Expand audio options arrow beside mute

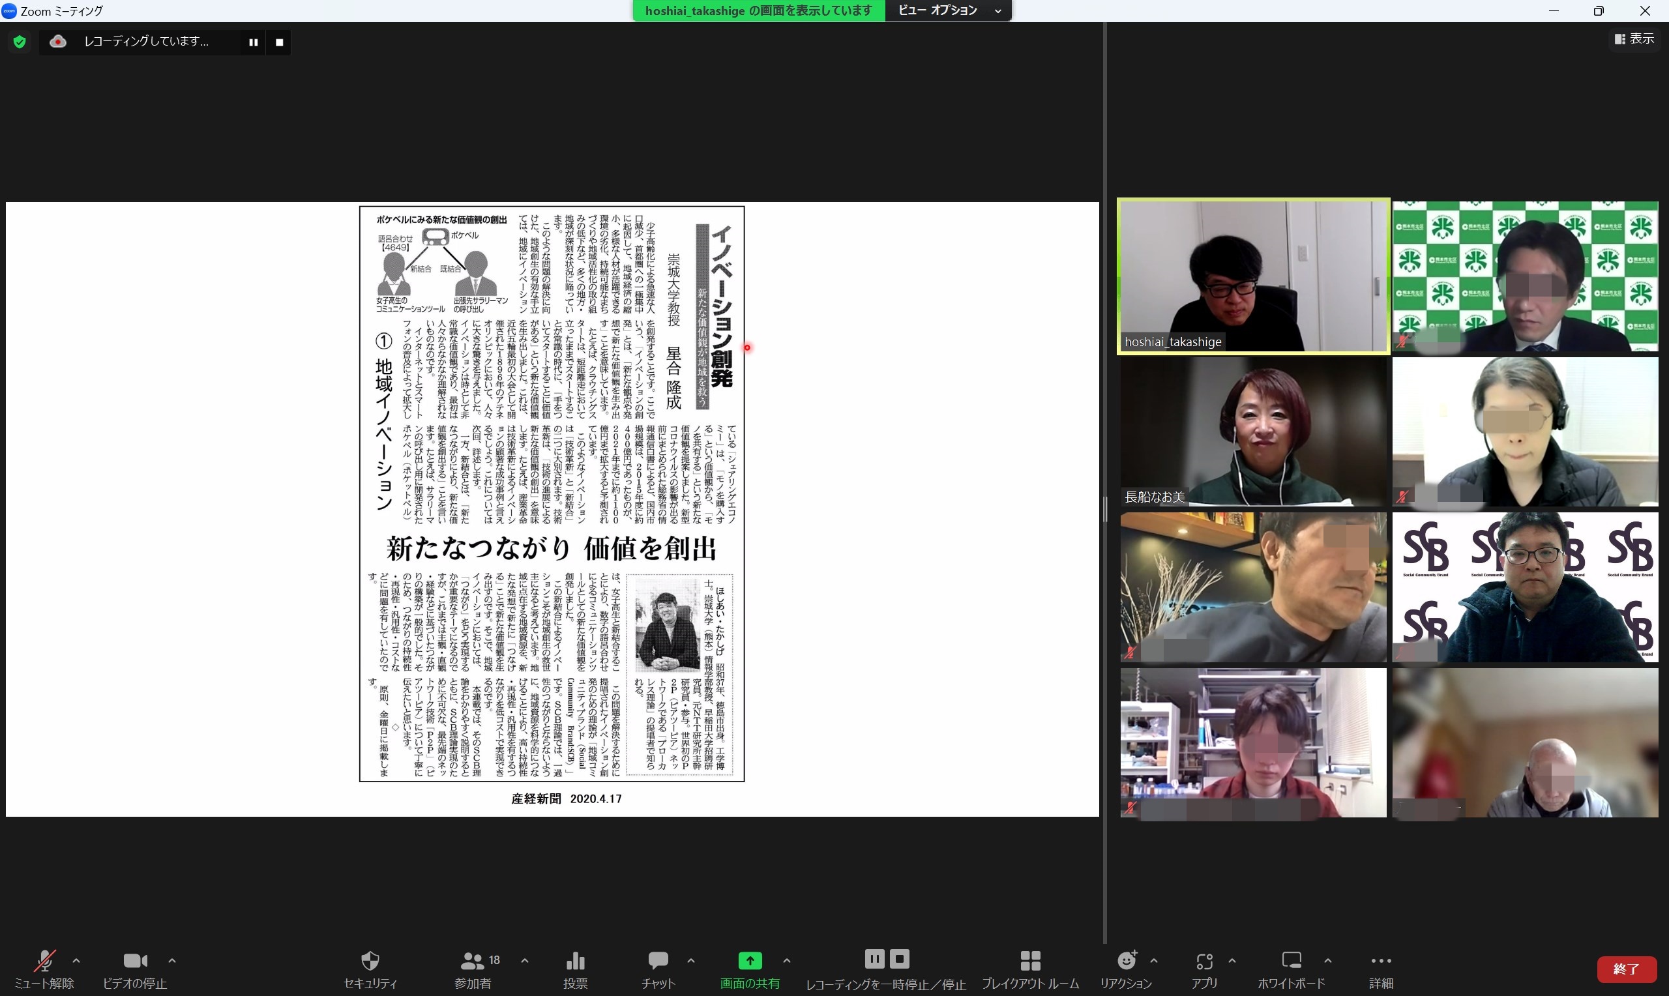tap(76, 960)
